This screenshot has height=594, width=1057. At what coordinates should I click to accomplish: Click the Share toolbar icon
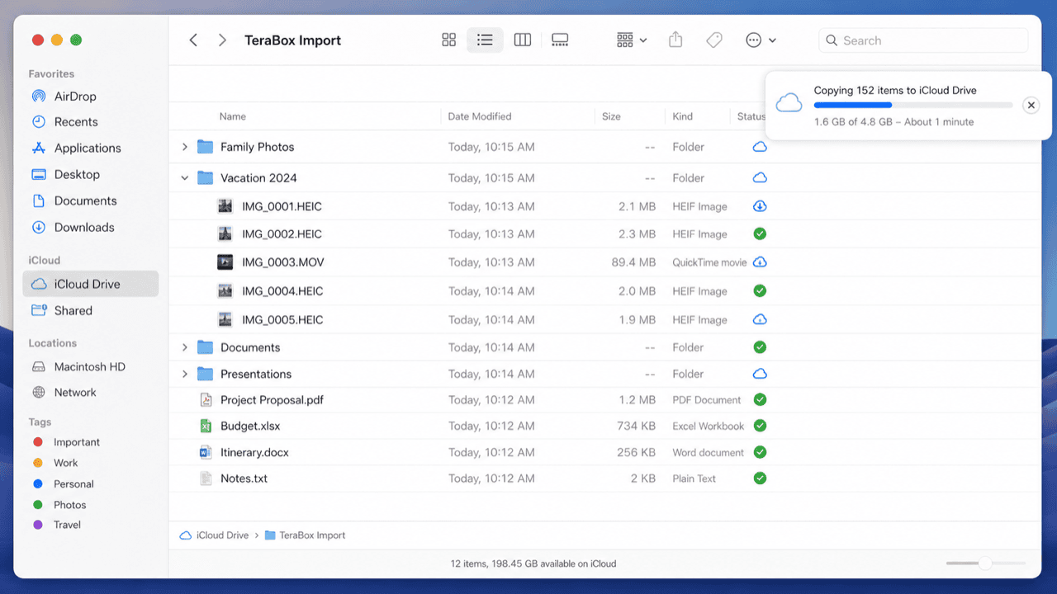[675, 40]
